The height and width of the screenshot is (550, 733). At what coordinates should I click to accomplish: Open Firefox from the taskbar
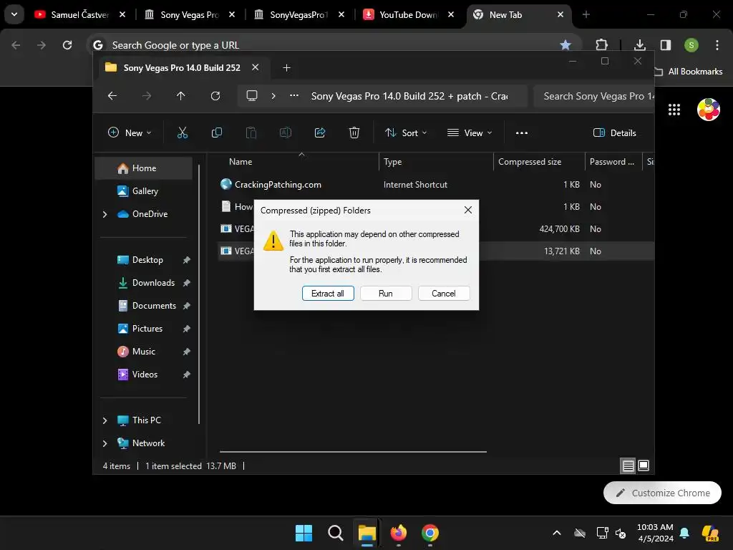(398, 533)
